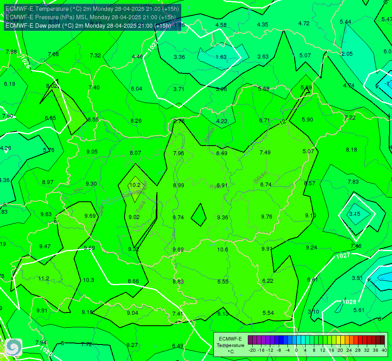This screenshot has width=392, height=361.
Task: Click the 6.65 dew point value
Action: (x=50, y=118)
